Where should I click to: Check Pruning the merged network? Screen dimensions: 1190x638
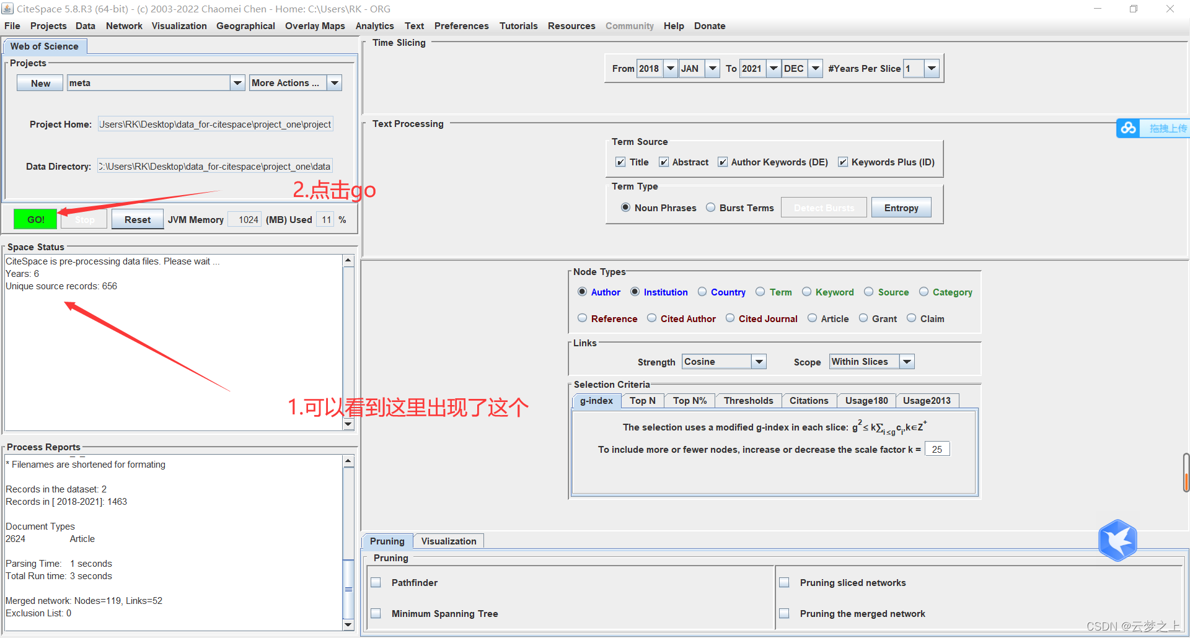point(784,614)
